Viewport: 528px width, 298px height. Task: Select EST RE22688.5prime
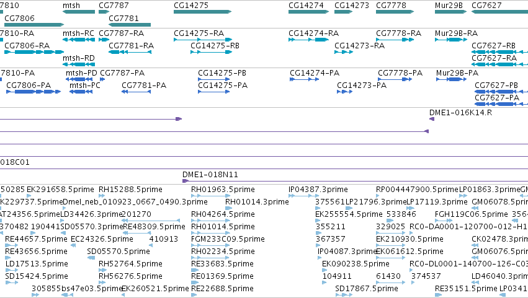(194, 295)
